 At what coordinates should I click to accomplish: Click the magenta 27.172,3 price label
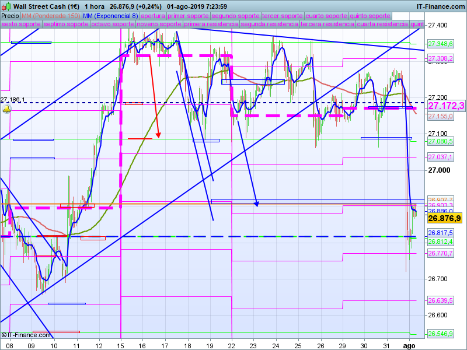click(x=446, y=106)
